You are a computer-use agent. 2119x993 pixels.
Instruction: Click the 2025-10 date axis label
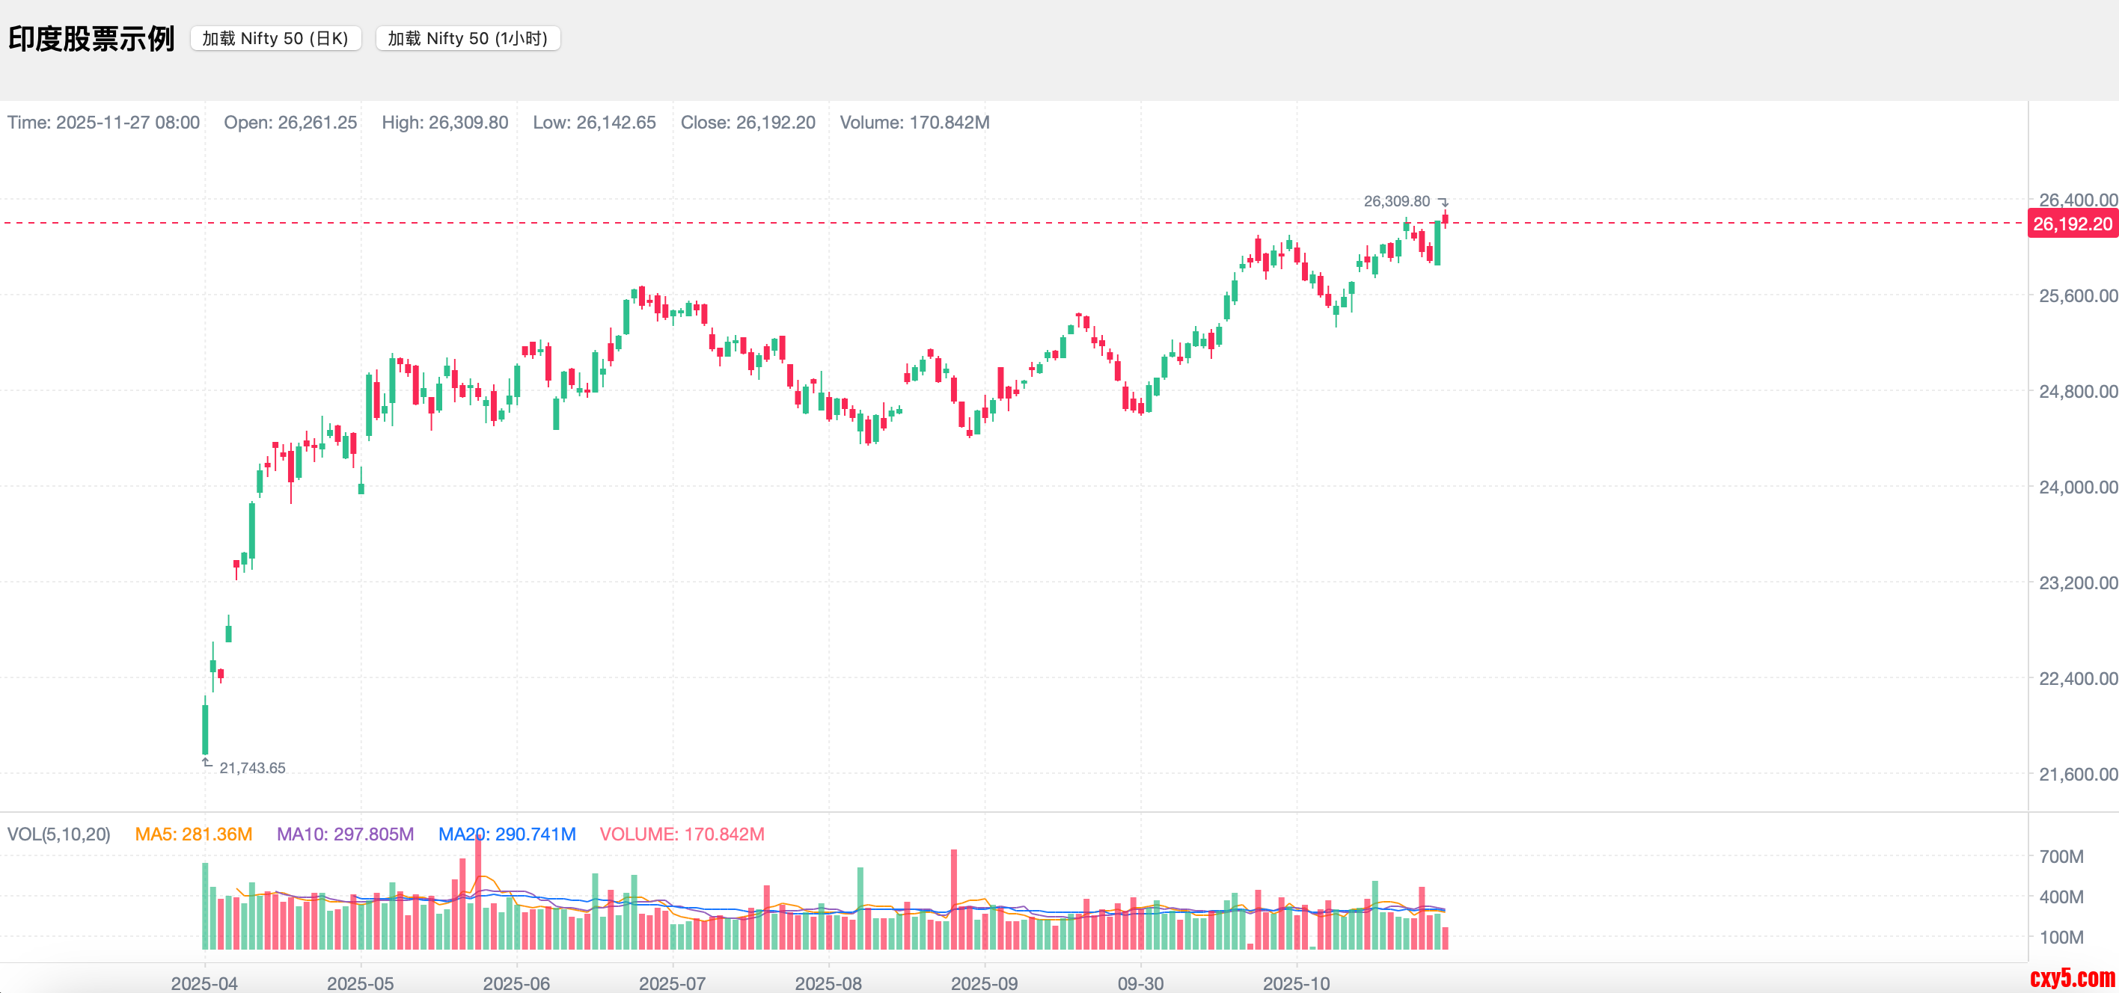tap(1296, 983)
